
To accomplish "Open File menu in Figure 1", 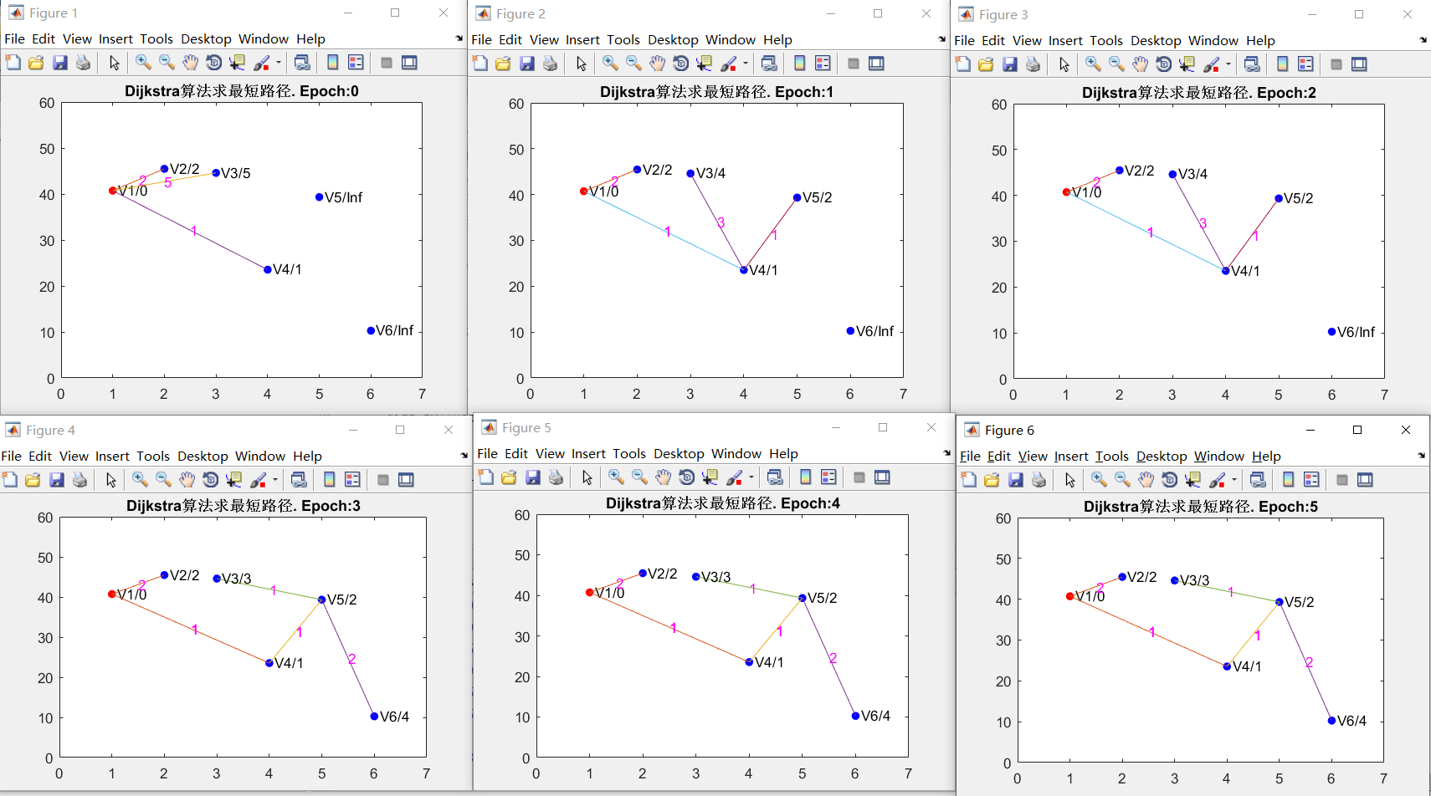I will coord(14,38).
